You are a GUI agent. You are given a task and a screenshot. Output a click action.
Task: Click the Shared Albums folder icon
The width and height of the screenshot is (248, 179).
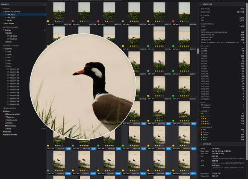pos(4,135)
